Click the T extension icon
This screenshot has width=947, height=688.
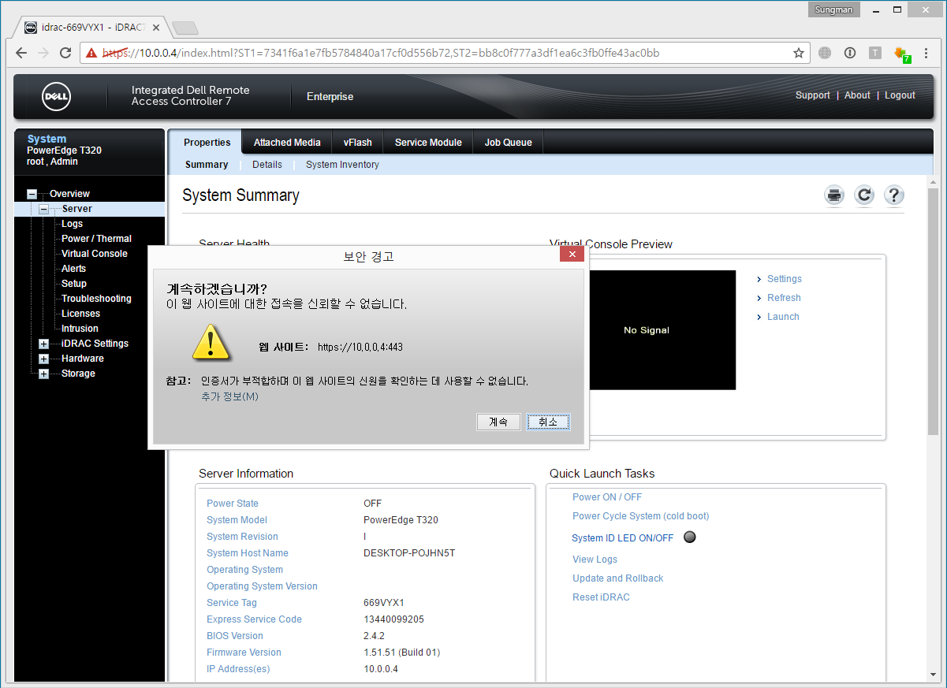[x=875, y=53]
